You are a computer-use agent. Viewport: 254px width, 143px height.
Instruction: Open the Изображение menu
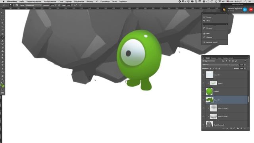point(50,2)
